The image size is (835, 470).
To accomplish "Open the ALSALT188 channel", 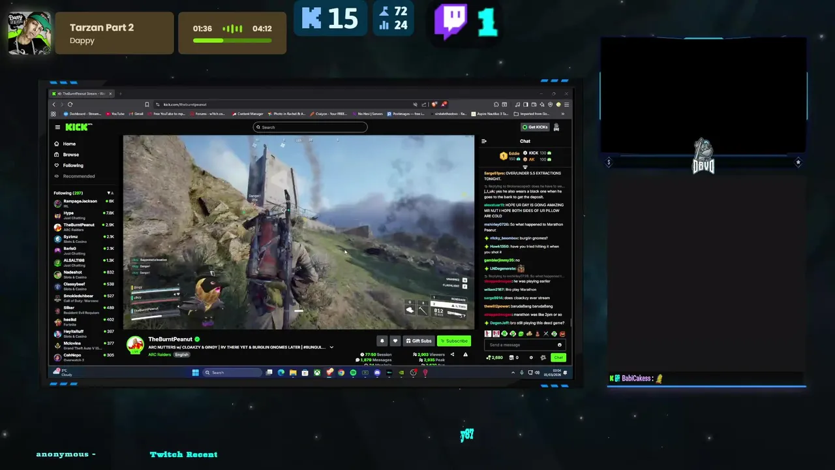I will [84, 262].
